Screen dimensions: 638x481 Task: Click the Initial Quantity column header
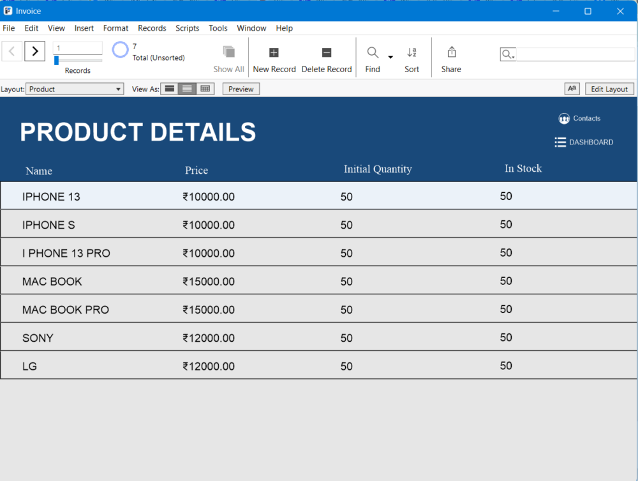[x=378, y=169]
